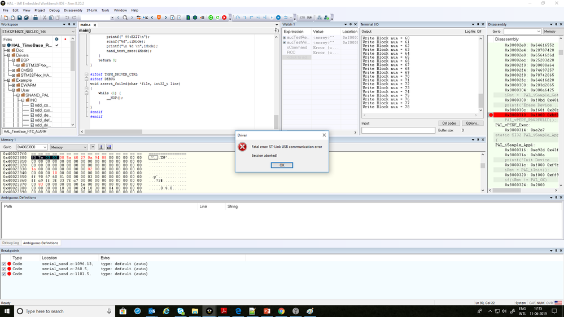The height and width of the screenshot is (317, 564).
Task: Click the HAL_TimeBase_RTC_ALARM workspace tab
Action: (25, 131)
